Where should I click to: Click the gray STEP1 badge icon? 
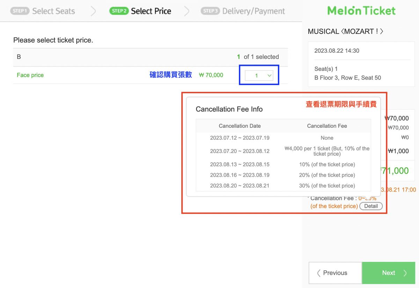(20, 11)
